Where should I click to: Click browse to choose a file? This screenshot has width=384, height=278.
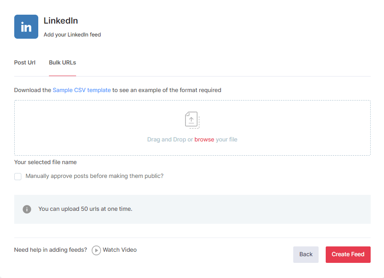point(204,140)
